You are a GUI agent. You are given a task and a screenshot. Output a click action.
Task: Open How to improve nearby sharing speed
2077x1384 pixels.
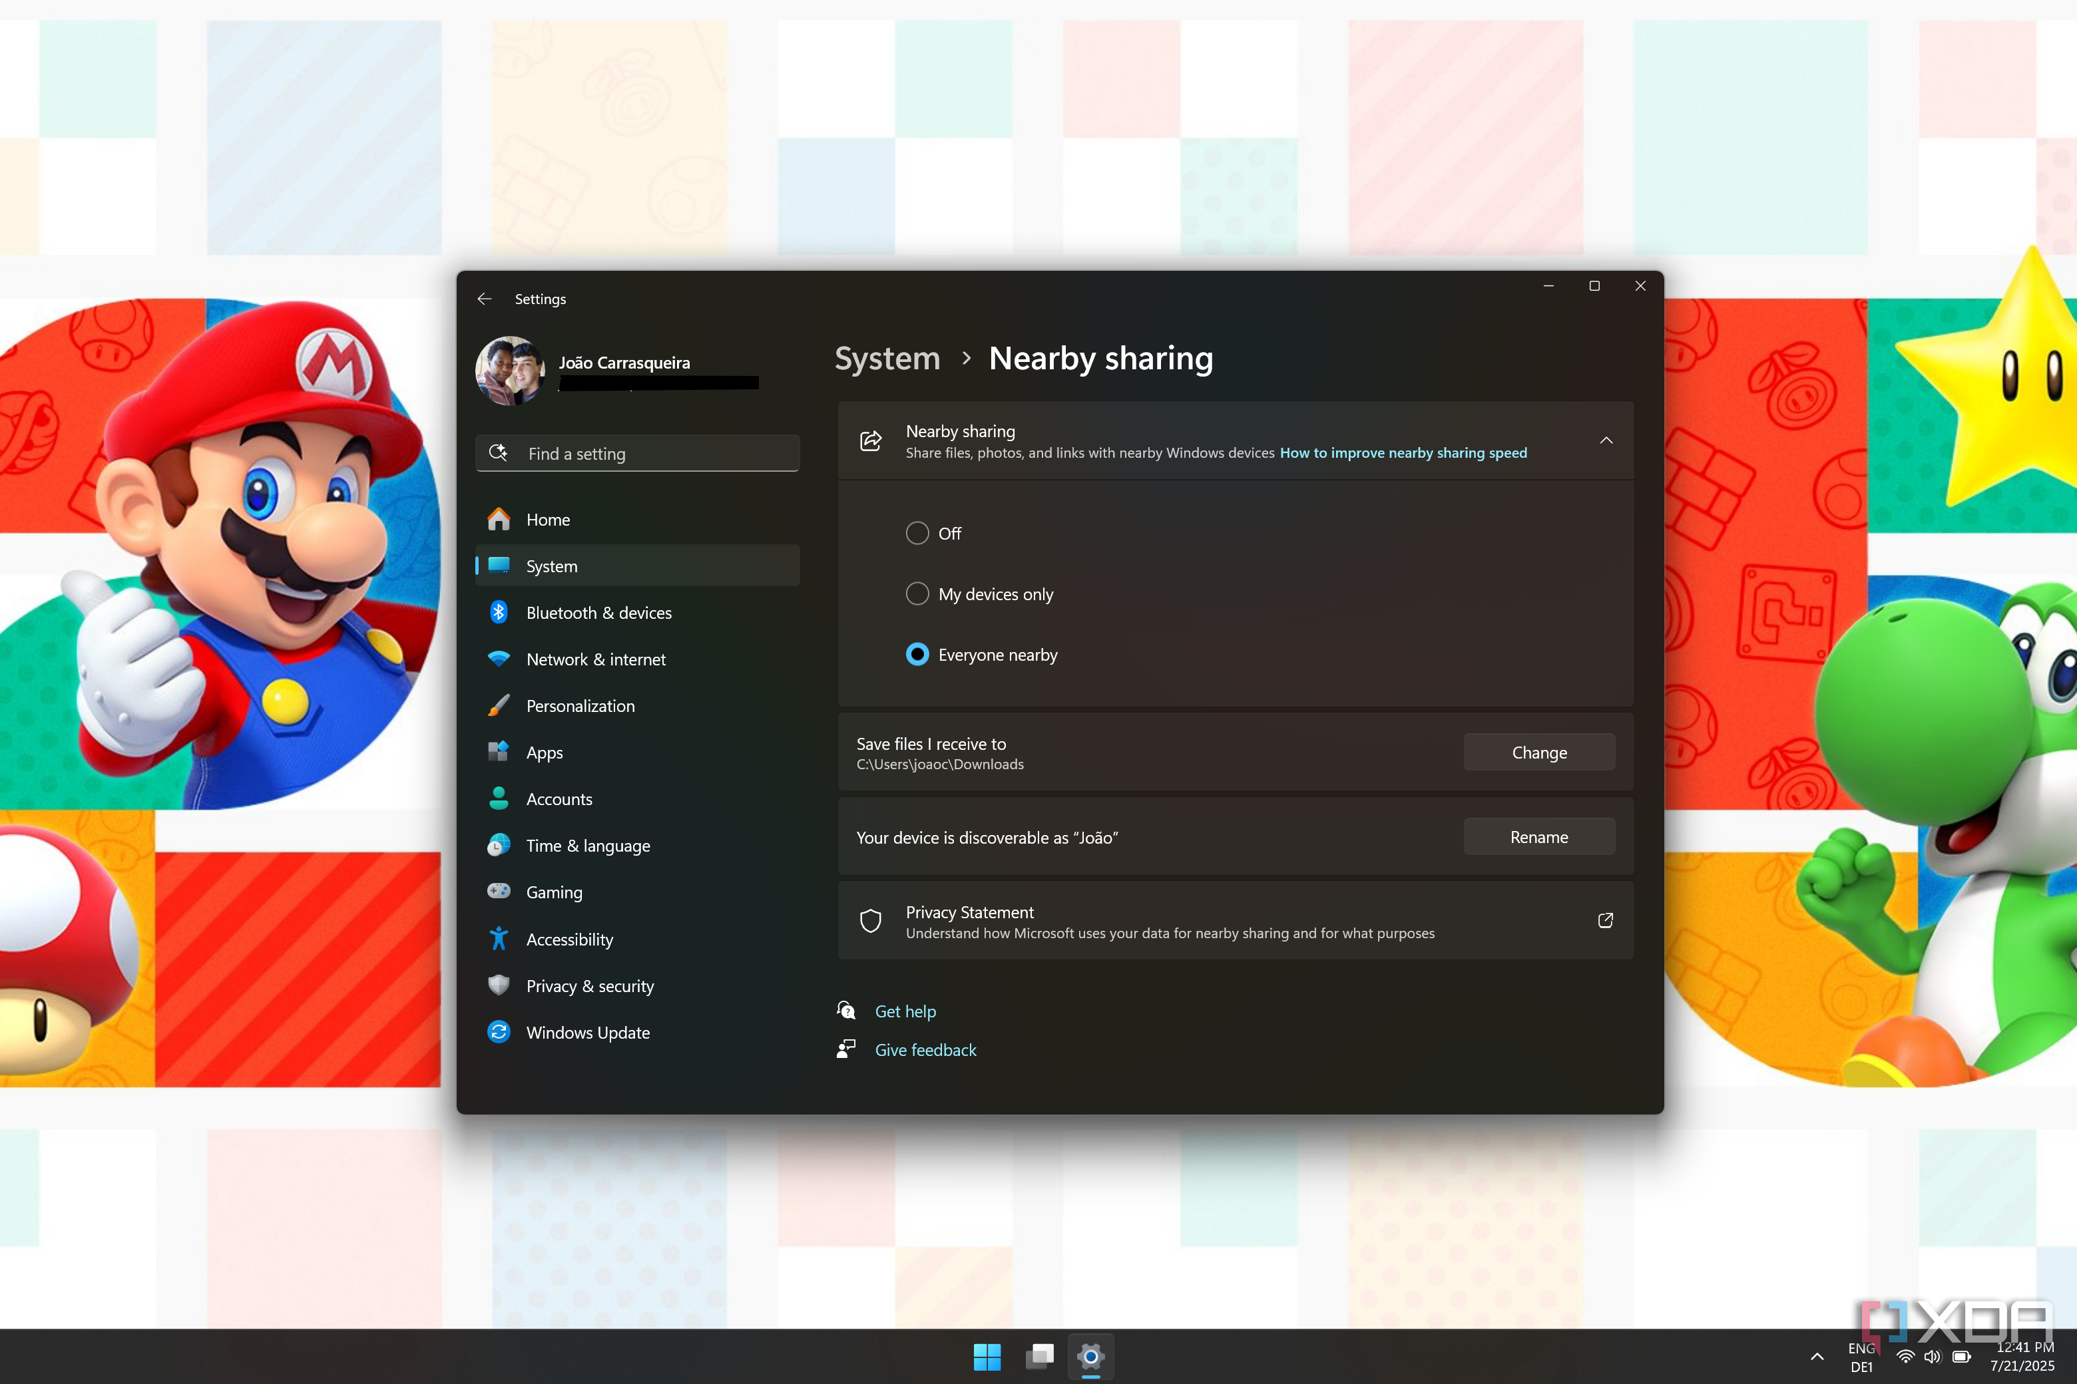click(1403, 453)
